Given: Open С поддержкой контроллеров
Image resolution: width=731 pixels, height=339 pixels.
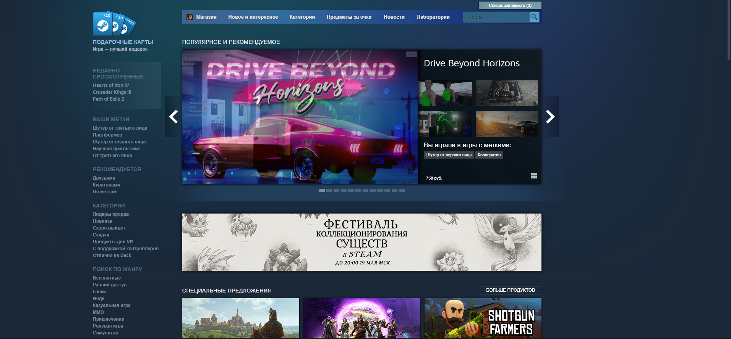Looking at the screenshot, I should [126, 249].
